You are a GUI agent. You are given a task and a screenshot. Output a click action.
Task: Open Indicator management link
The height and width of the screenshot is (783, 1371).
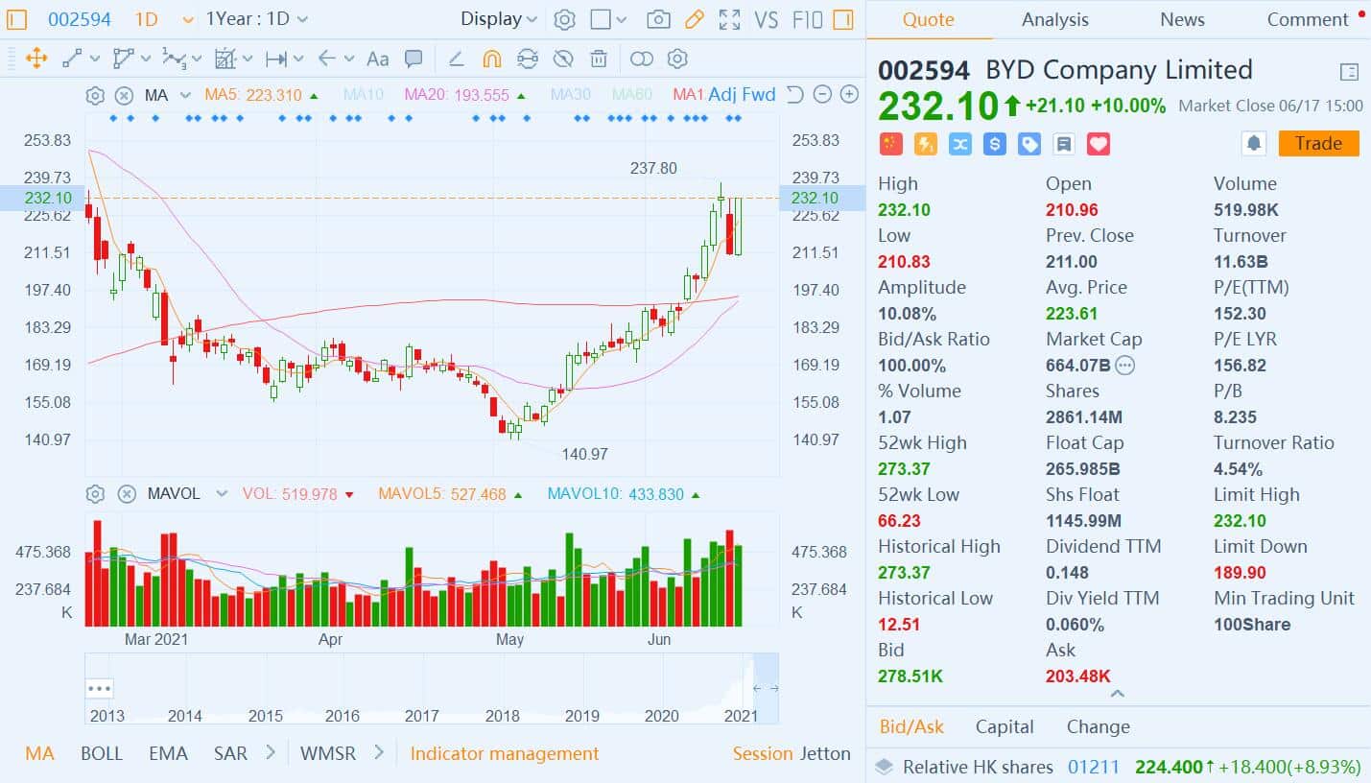pyautogui.click(x=504, y=753)
